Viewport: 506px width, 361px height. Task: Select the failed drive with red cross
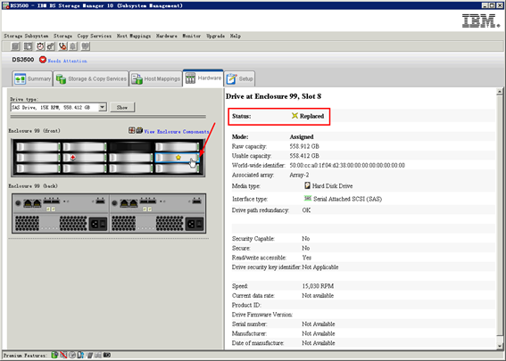coord(85,157)
